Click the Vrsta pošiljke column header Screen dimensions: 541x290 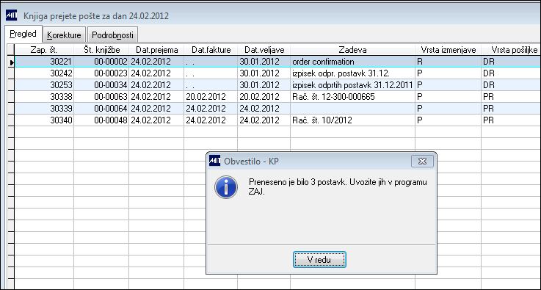pos(512,50)
